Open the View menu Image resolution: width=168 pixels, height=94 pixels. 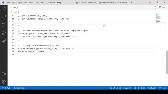[31, 2]
